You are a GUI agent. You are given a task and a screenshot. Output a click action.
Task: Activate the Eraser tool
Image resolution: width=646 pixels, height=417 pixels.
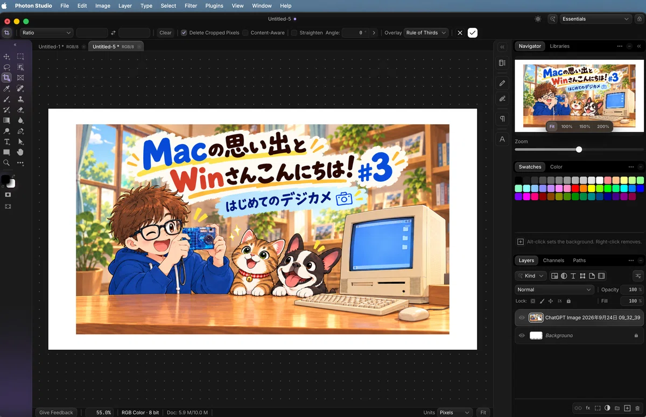click(x=20, y=110)
